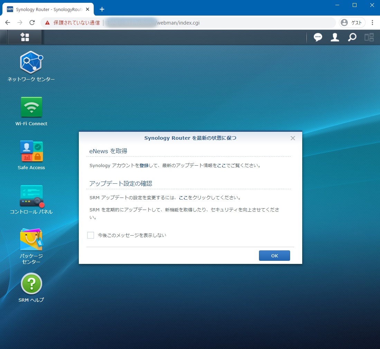Viewport: 380px width, 349px height.
Task: Toggle the widgets panel icon
Action: (x=369, y=37)
